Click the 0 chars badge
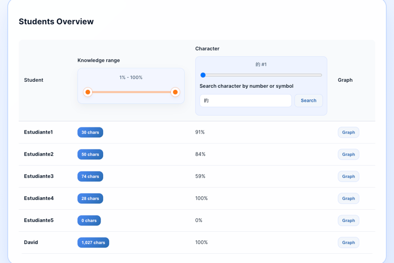This screenshot has height=263, width=394. tap(89, 220)
